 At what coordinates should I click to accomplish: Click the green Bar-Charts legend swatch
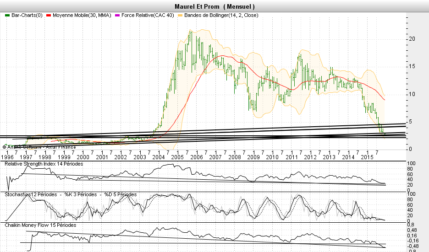point(7,16)
